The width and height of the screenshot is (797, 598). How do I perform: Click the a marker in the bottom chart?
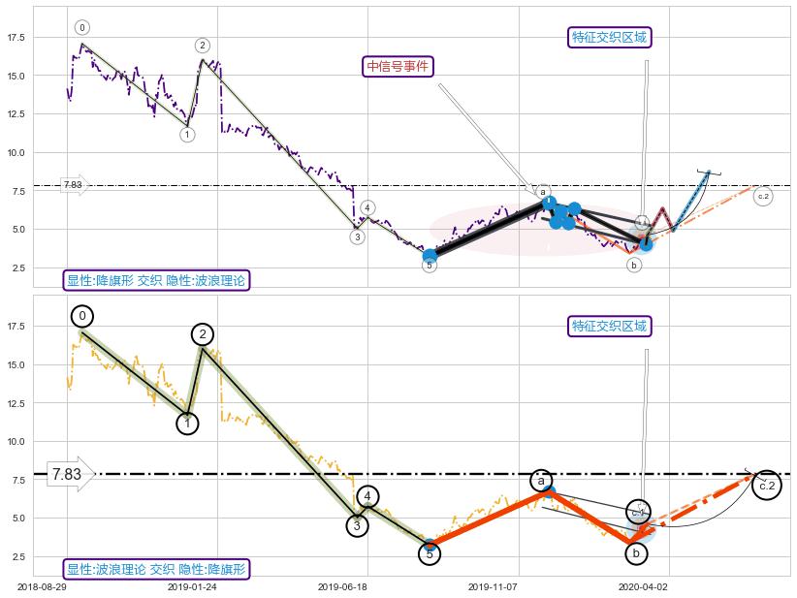[541, 481]
